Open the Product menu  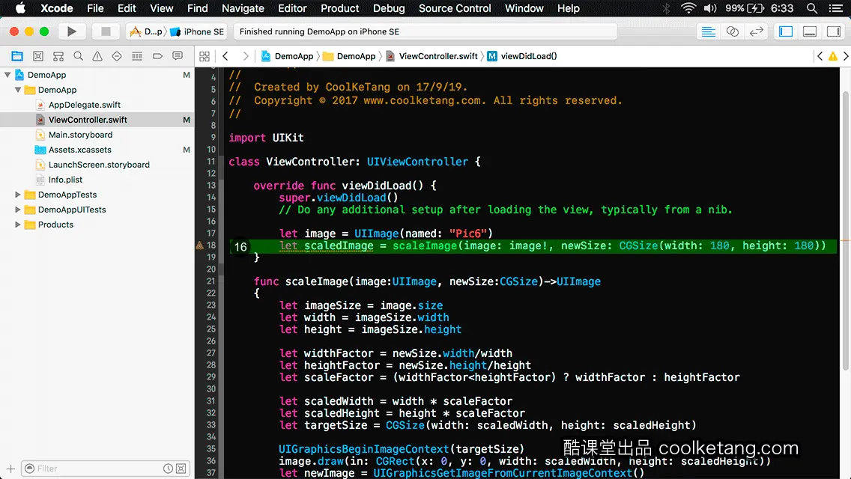340,8
